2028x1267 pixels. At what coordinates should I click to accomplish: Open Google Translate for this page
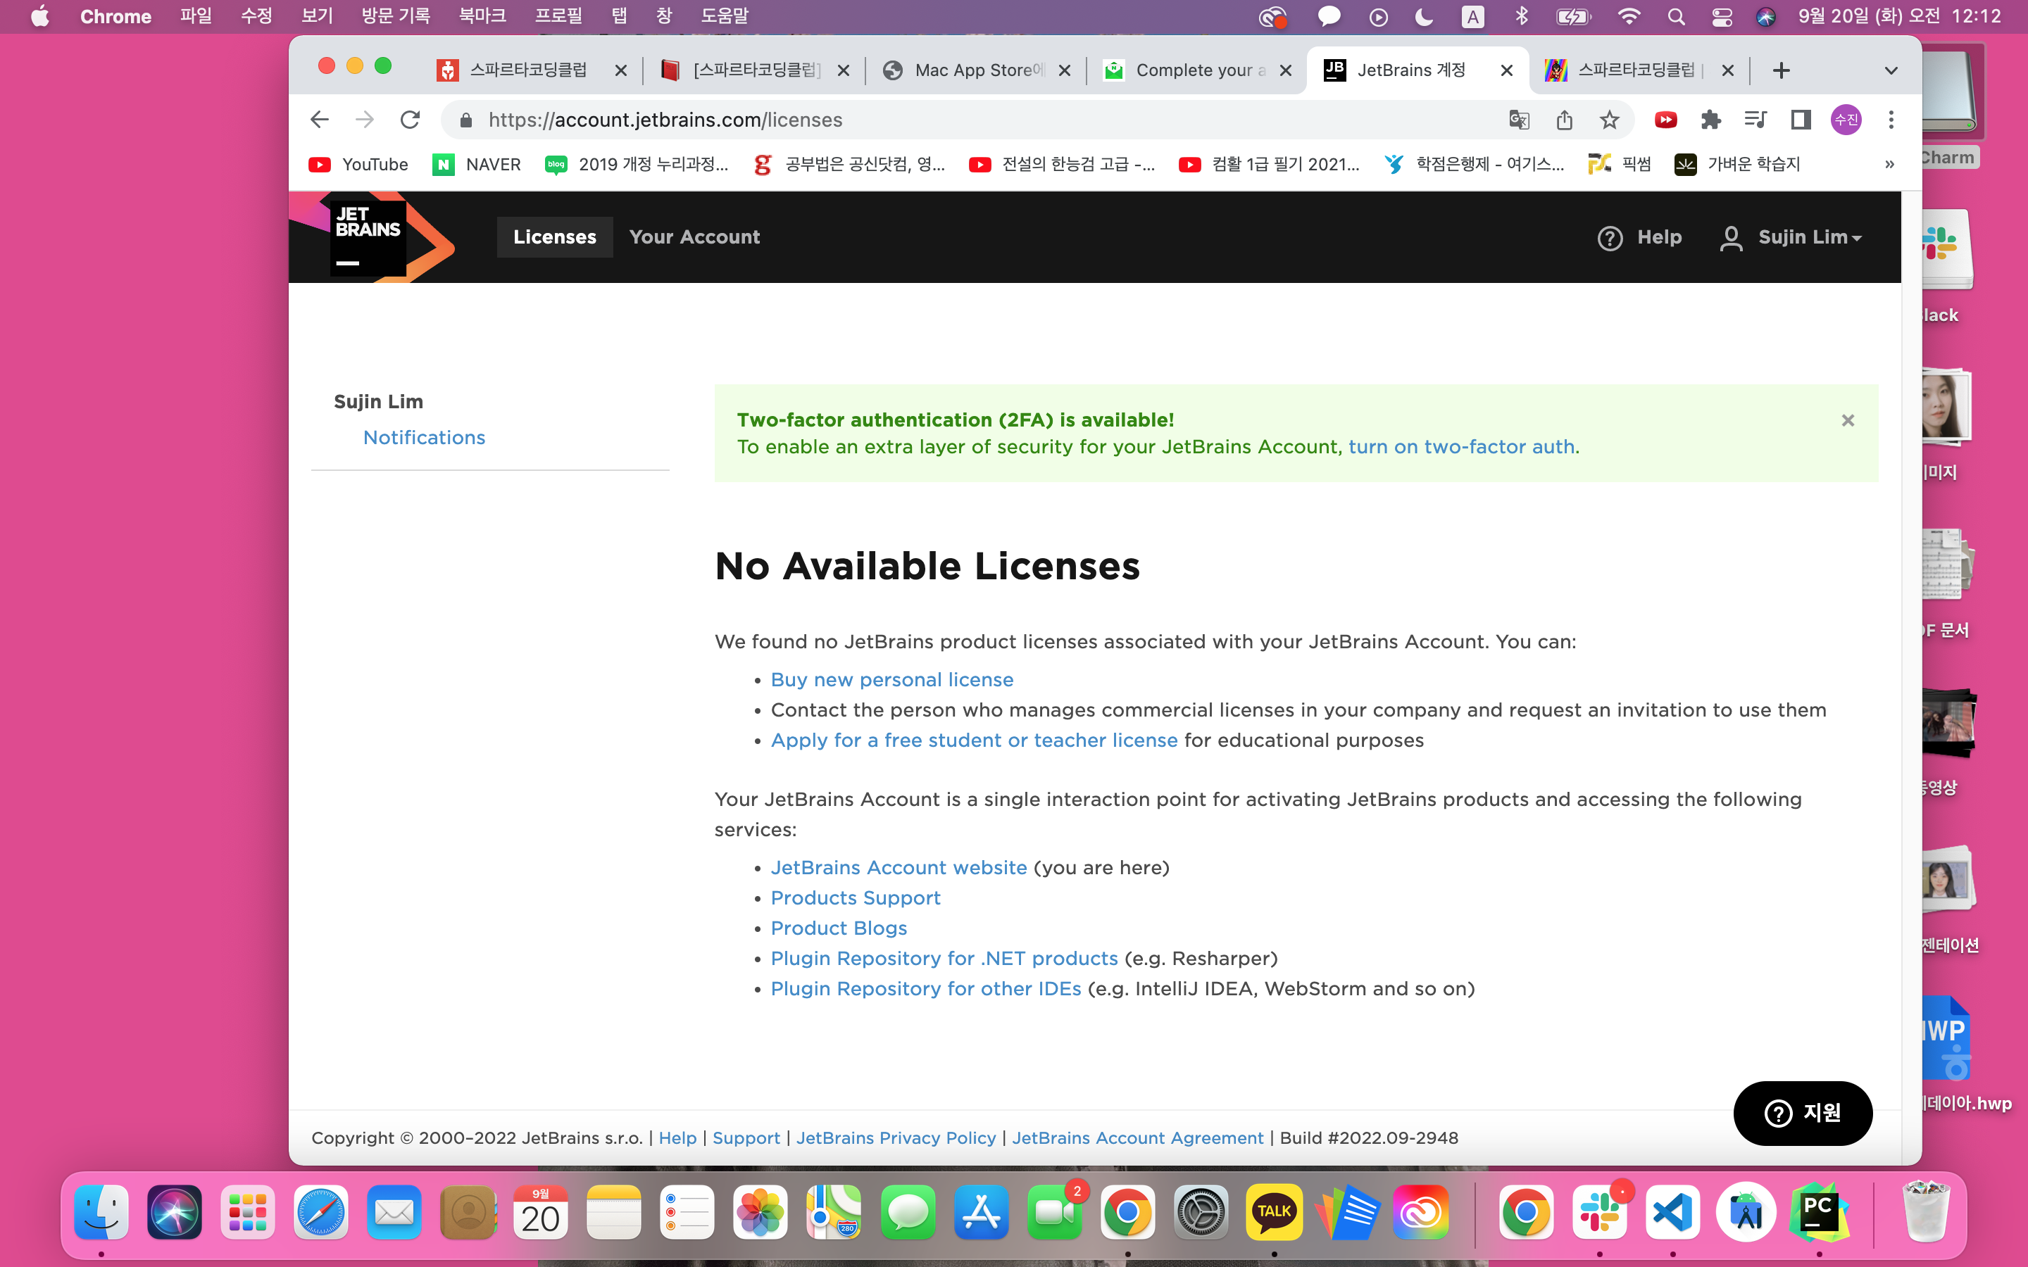point(1518,120)
